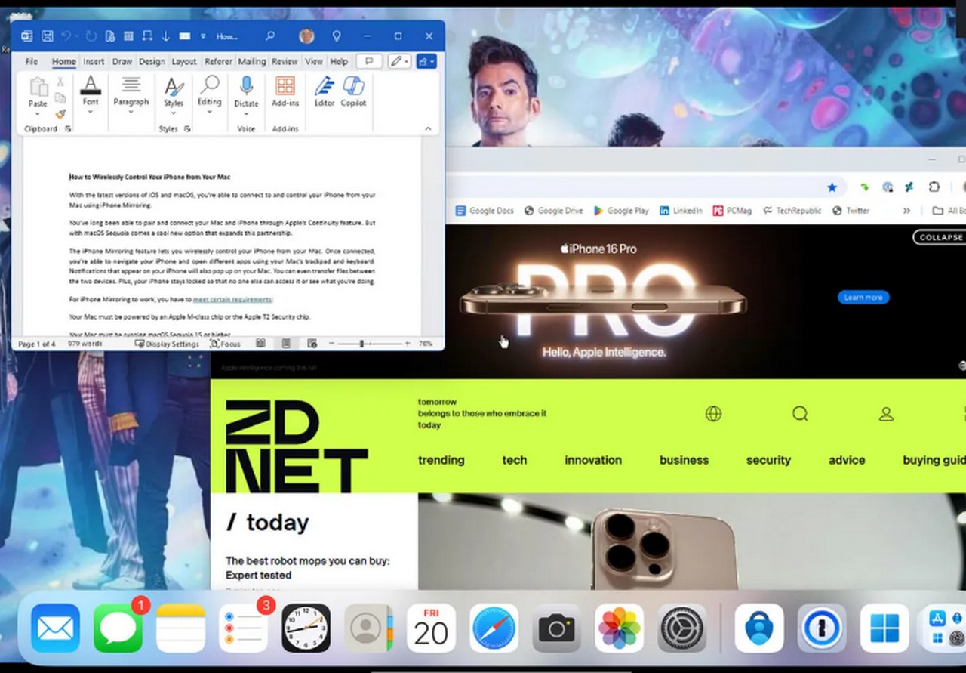Switch to the Insert ribbon tab
The height and width of the screenshot is (673, 966).
tap(94, 62)
